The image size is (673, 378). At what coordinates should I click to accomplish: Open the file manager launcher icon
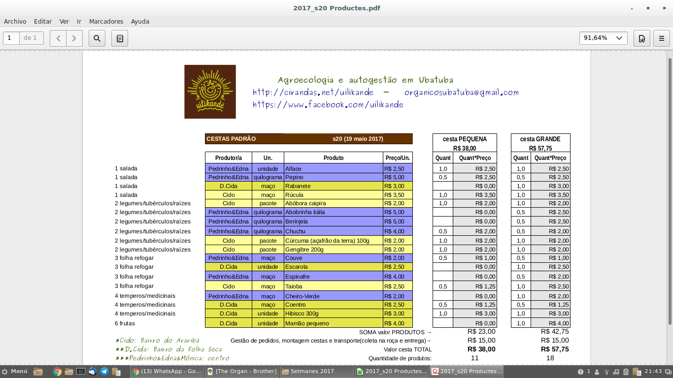click(x=69, y=372)
